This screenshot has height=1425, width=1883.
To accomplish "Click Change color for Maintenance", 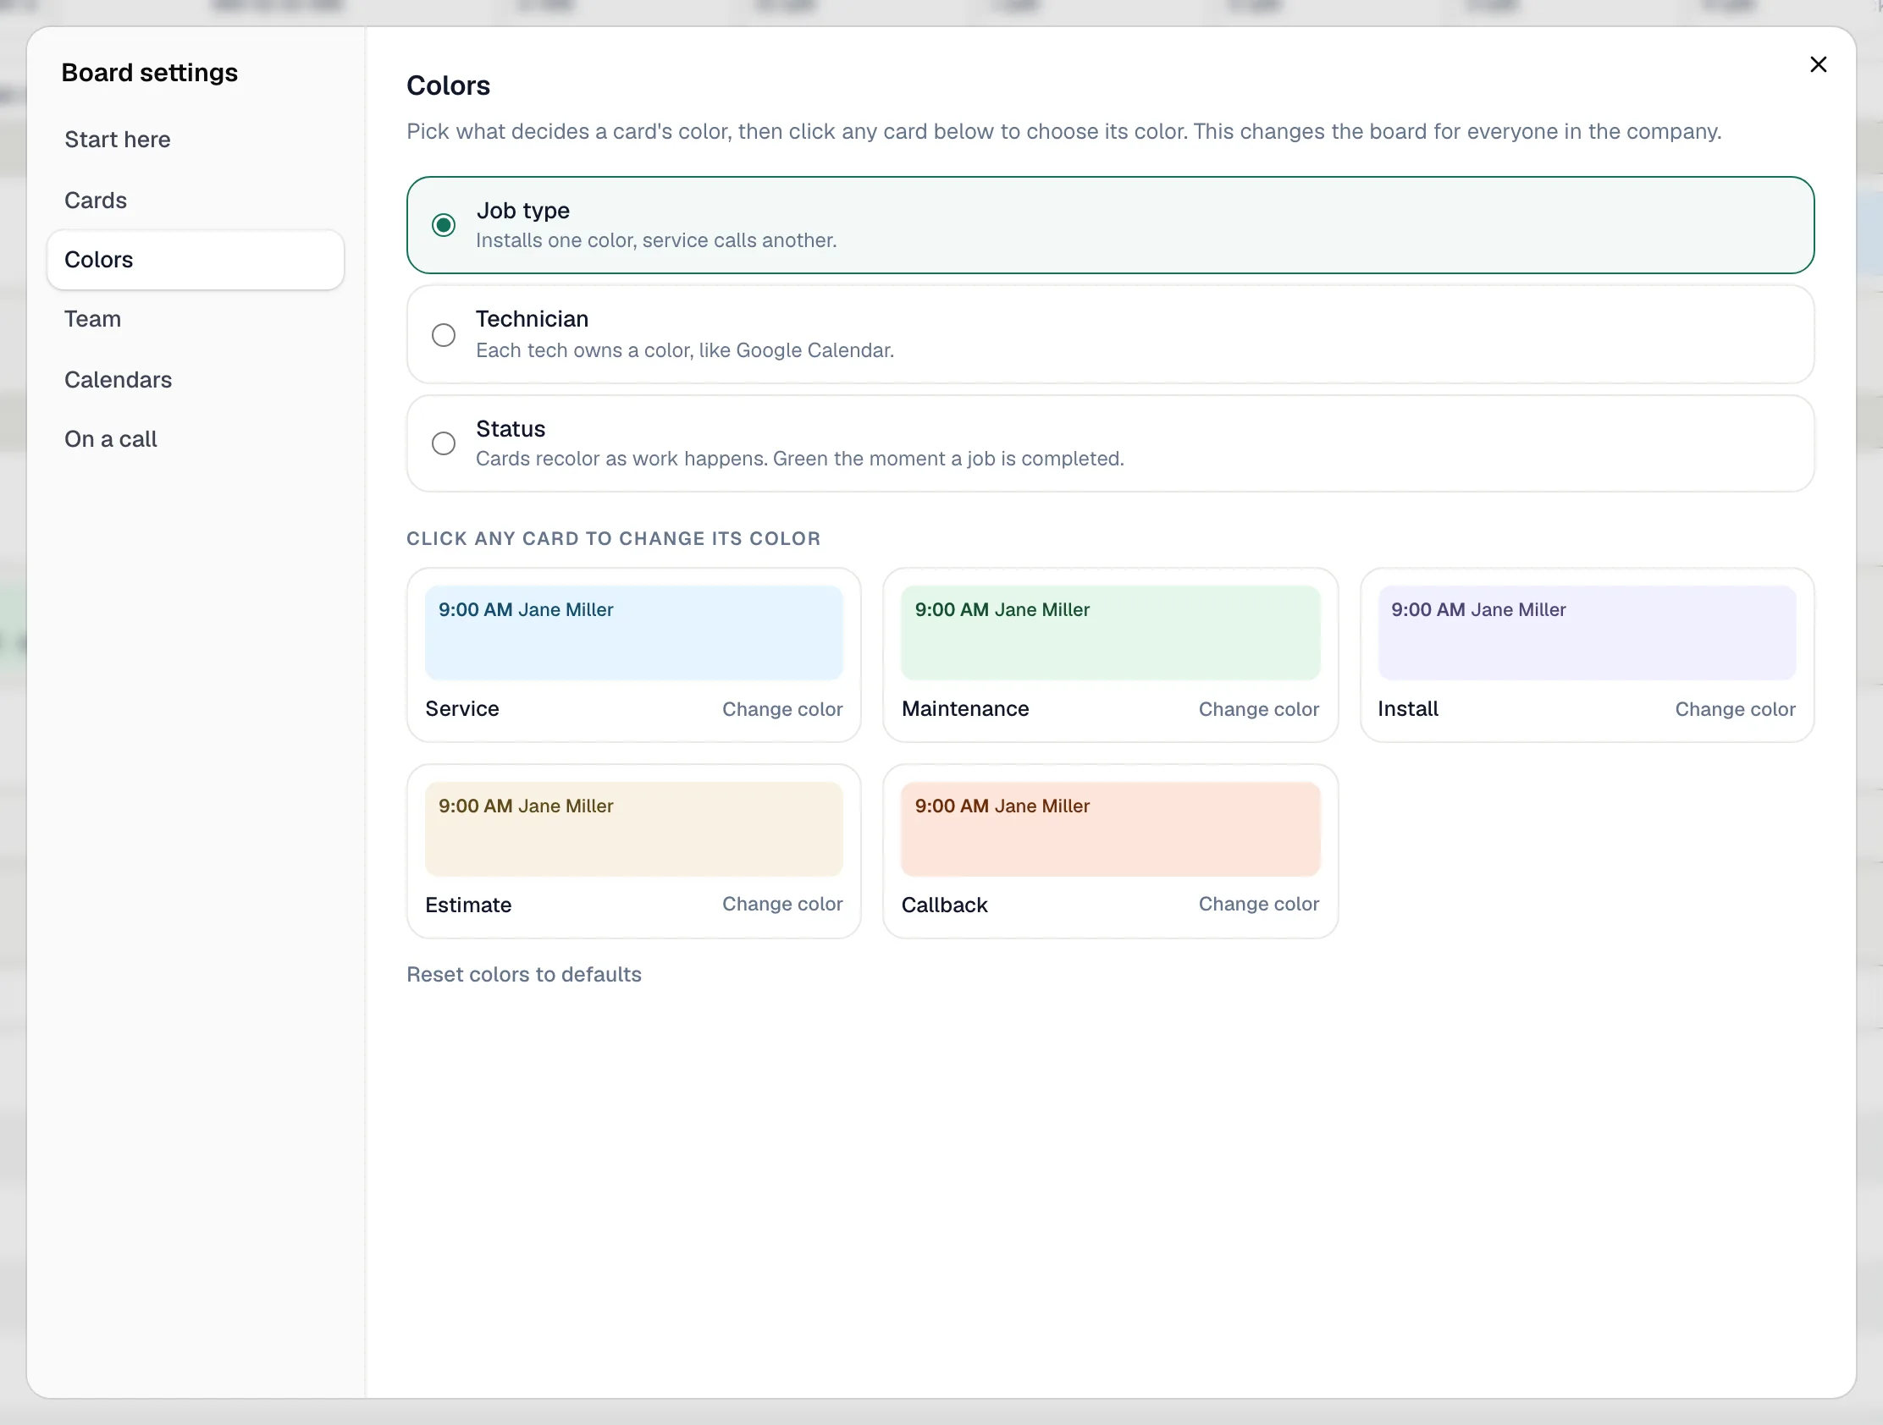I will (x=1258, y=708).
